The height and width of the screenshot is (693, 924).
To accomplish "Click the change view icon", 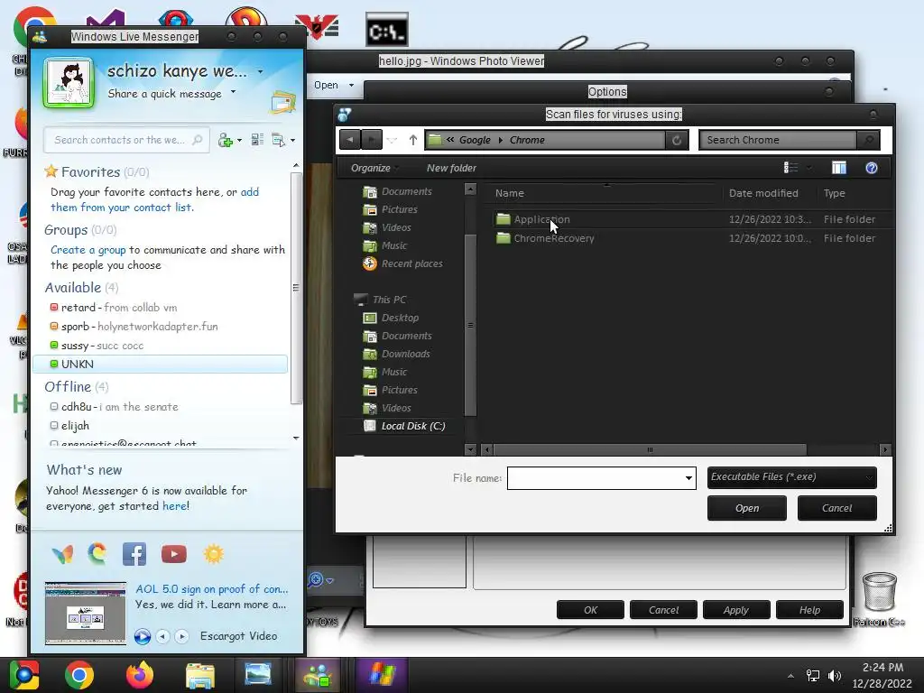I will click(x=790, y=168).
